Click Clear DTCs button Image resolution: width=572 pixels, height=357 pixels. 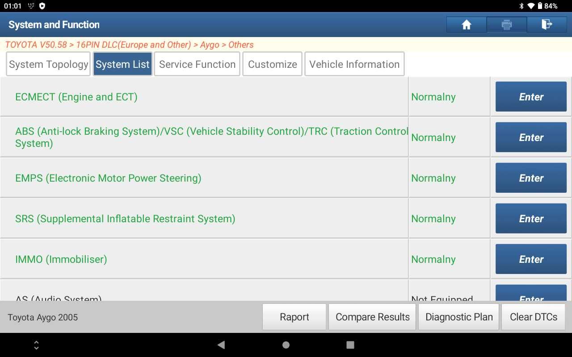pyautogui.click(x=534, y=317)
